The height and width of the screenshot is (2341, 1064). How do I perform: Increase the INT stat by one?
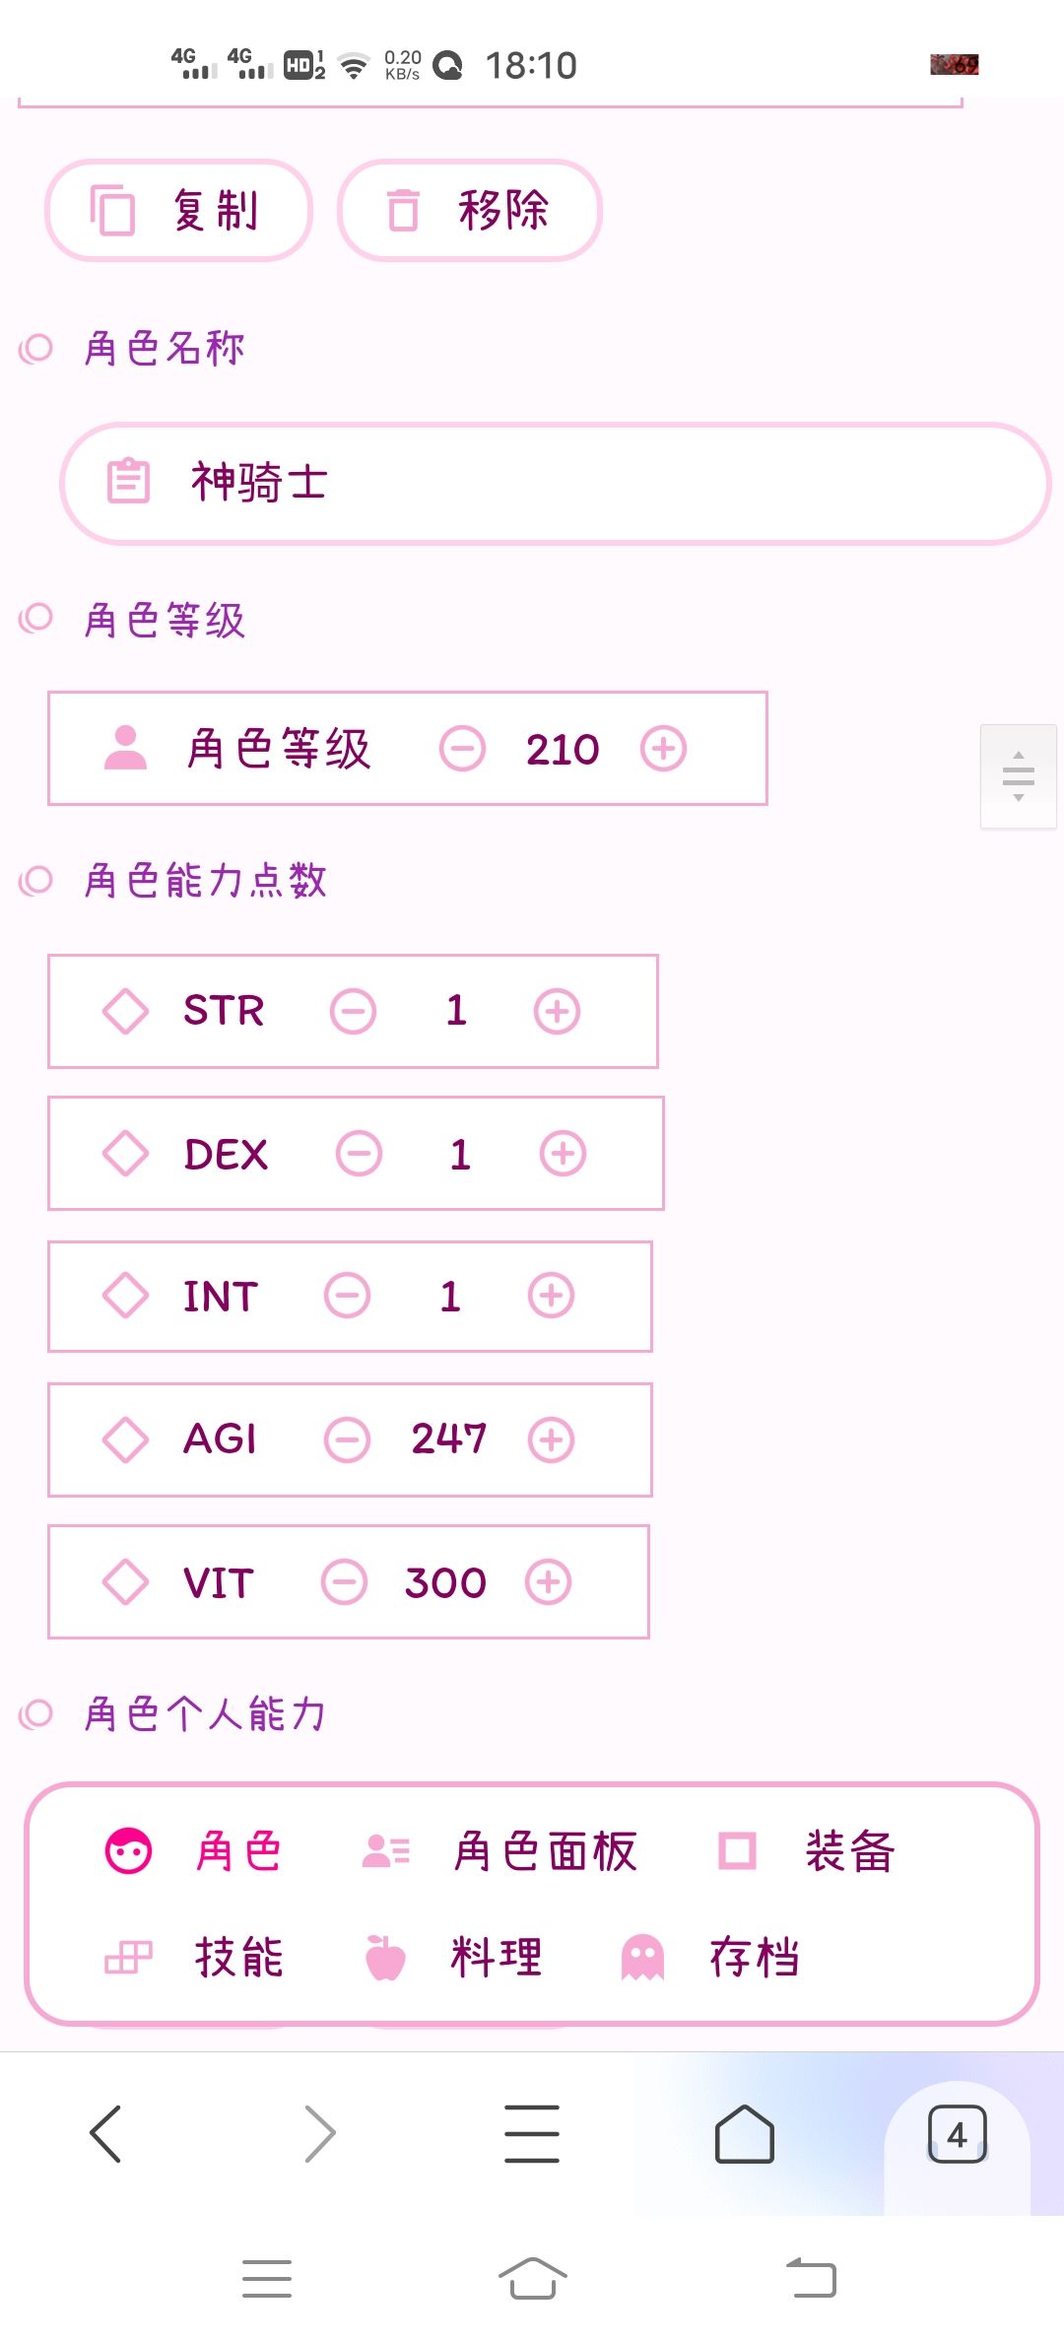click(551, 1296)
